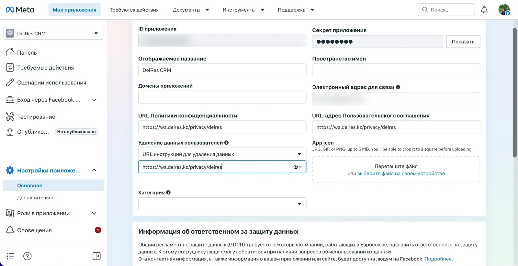The width and height of the screenshot is (518, 266).
Task: Focus the Домены приложений field
Action: (222, 97)
